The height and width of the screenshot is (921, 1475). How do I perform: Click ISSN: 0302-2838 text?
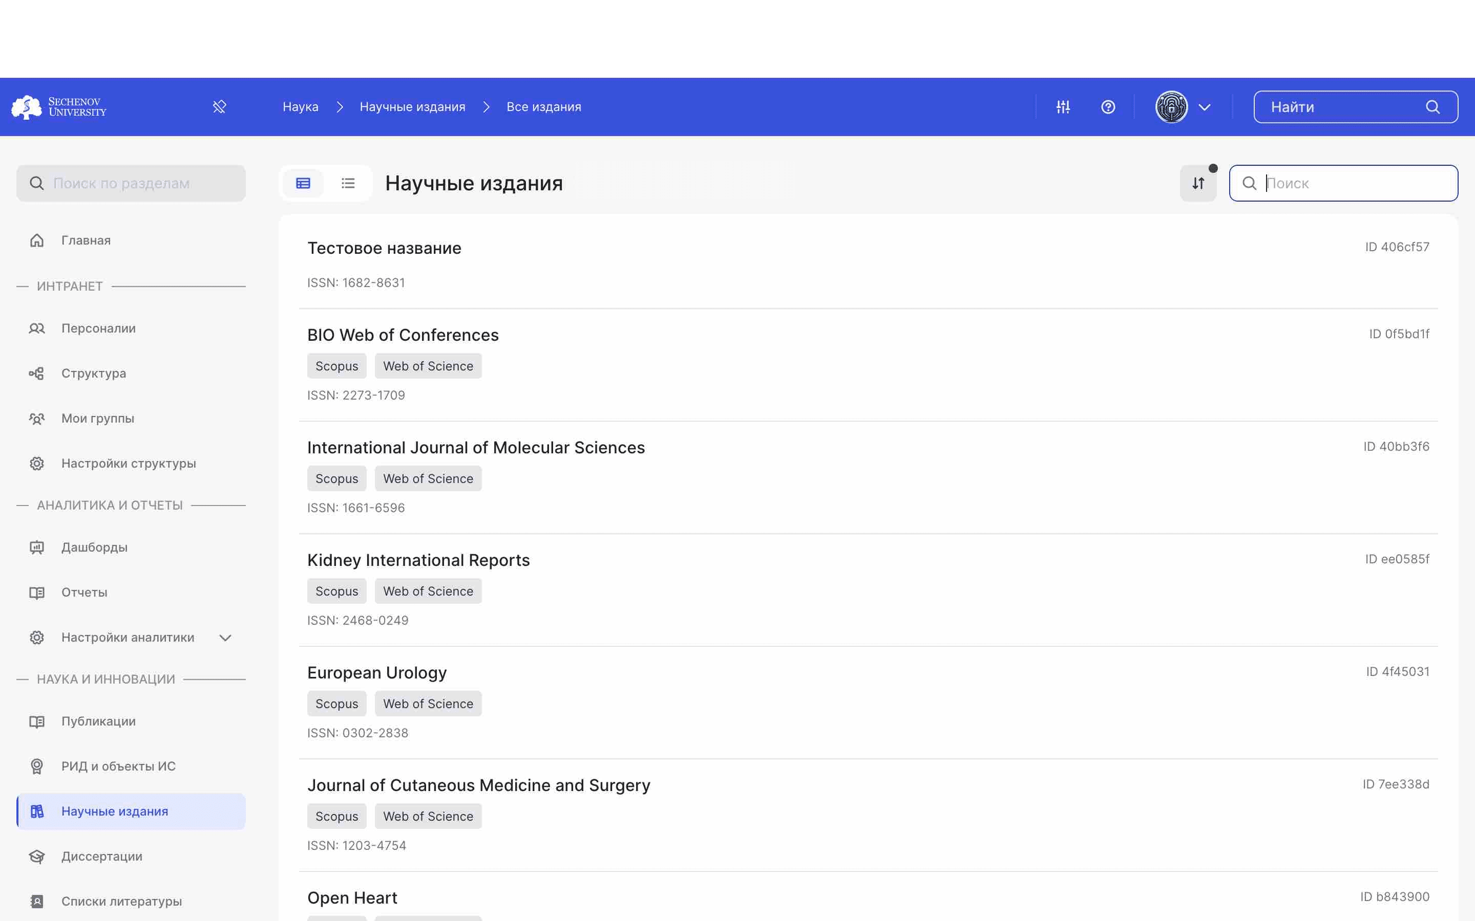[x=358, y=733]
